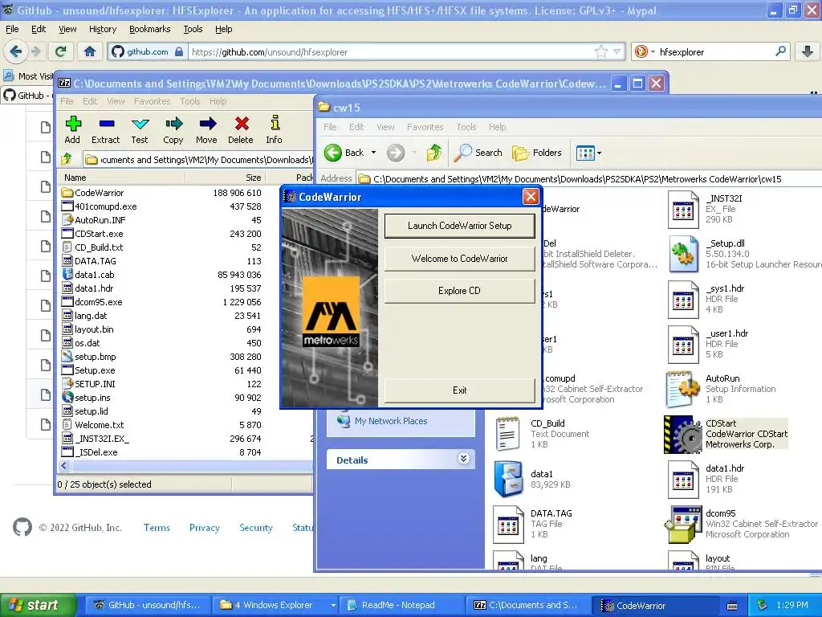Open the browser History menu
This screenshot has width=822, height=617.
pyautogui.click(x=102, y=30)
